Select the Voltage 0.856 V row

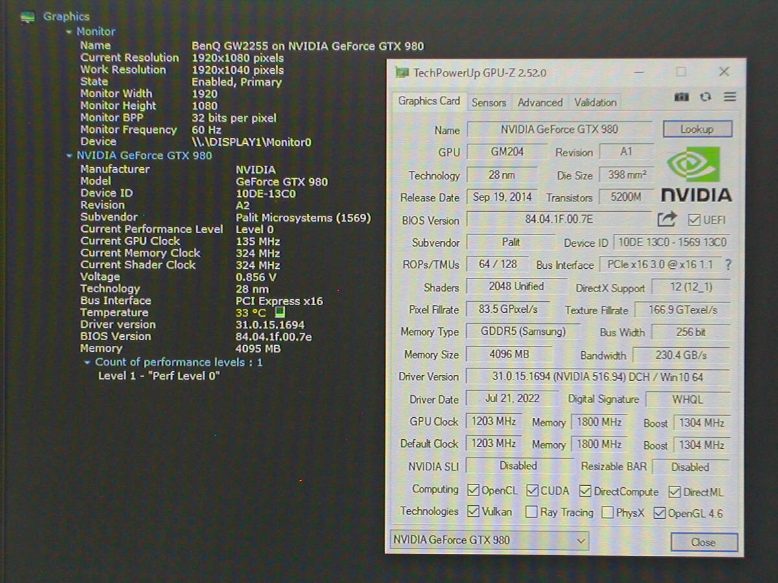[x=178, y=277]
